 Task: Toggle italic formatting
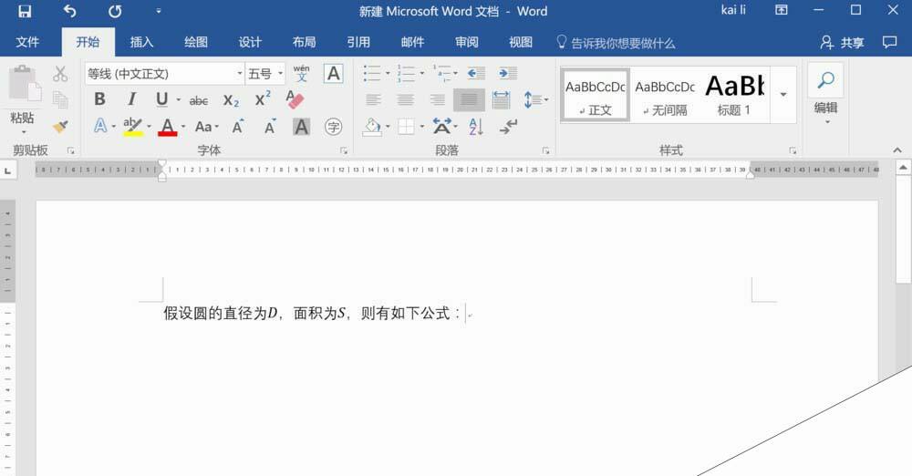coord(131,99)
